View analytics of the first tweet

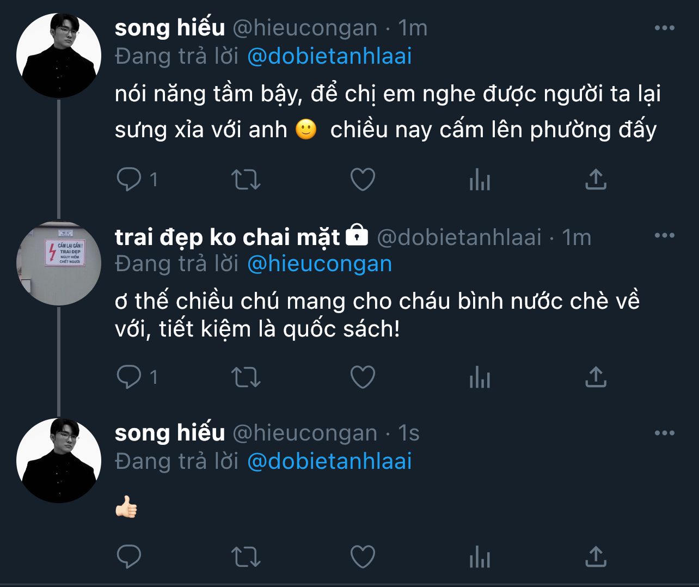480,179
